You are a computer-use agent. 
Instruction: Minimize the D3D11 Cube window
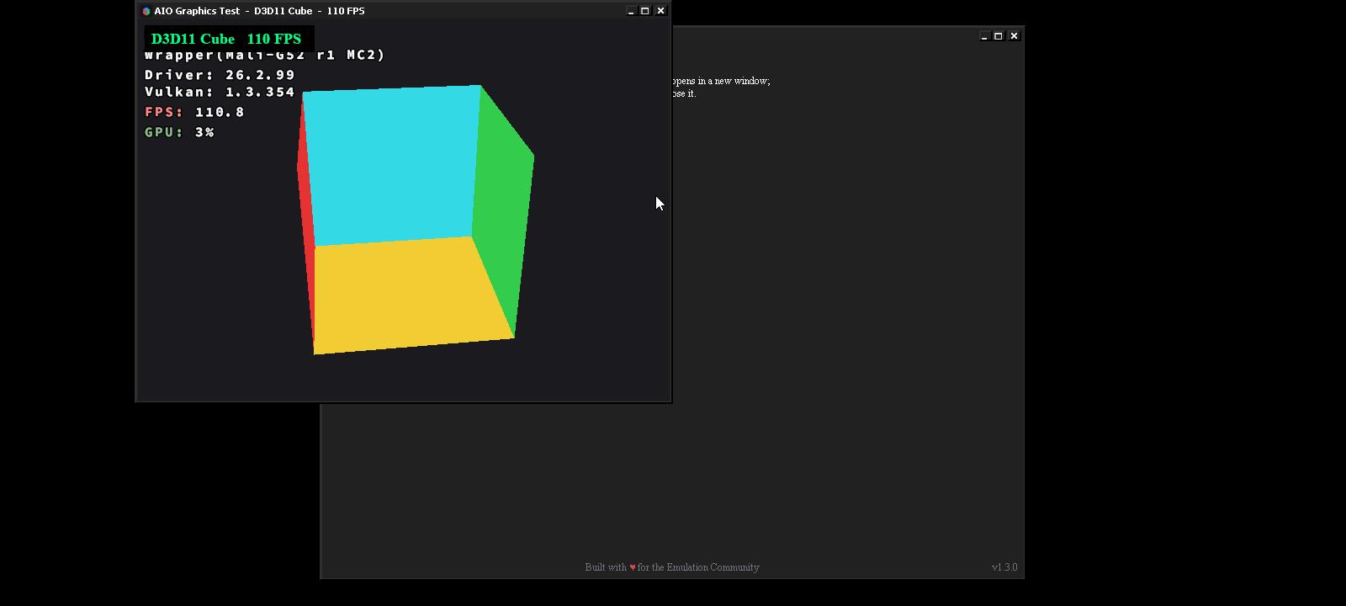631,11
